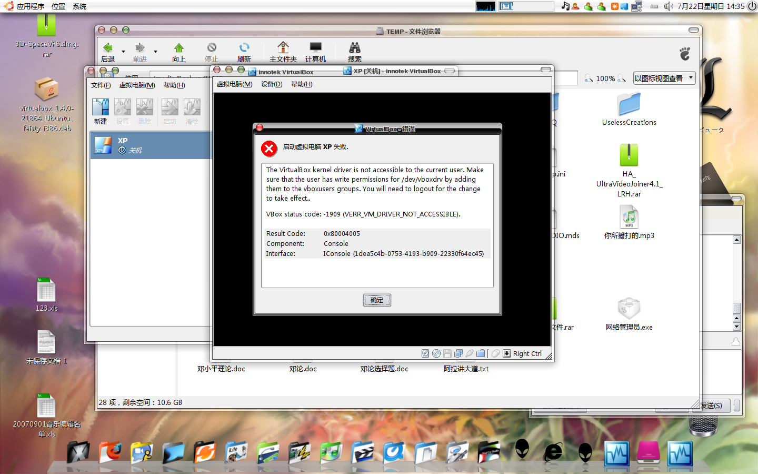The width and height of the screenshot is (758, 474).
Task: Select the HA_UltraVideoJoiner4.1_LRH.rar file
Action: tap(629, 171)
